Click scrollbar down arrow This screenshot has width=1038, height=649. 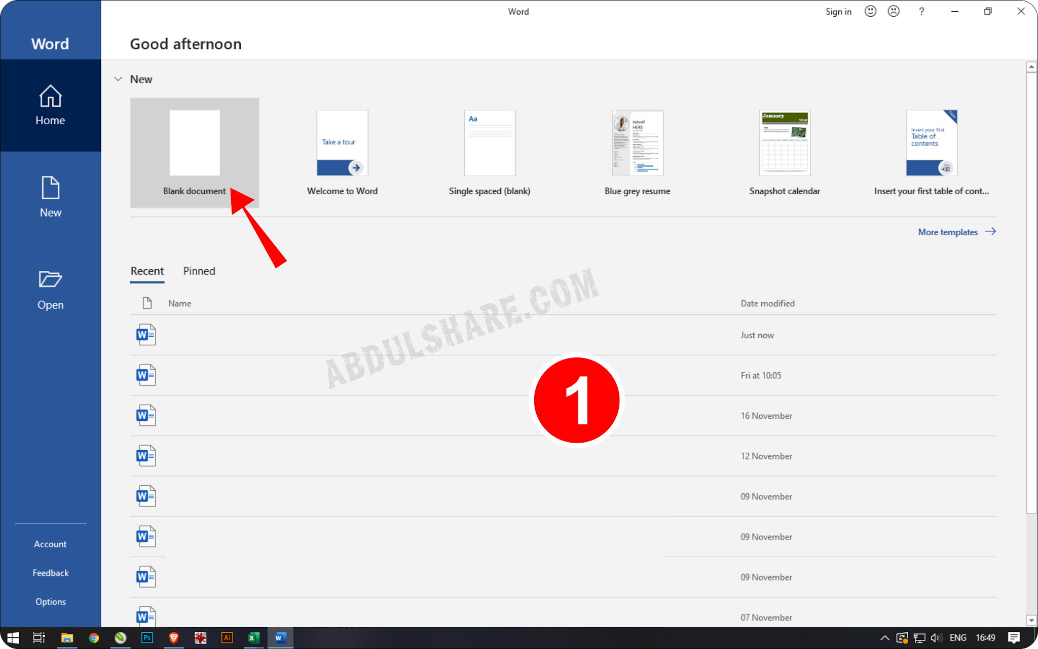(1031, 620)
